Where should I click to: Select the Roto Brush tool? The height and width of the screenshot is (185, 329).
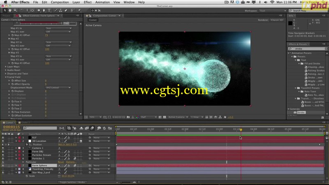(73, 10)
